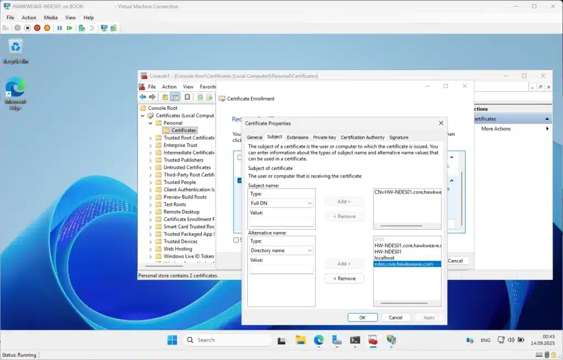
Task: Click the red Shut Down VM icon
Action: click(37, 28)
